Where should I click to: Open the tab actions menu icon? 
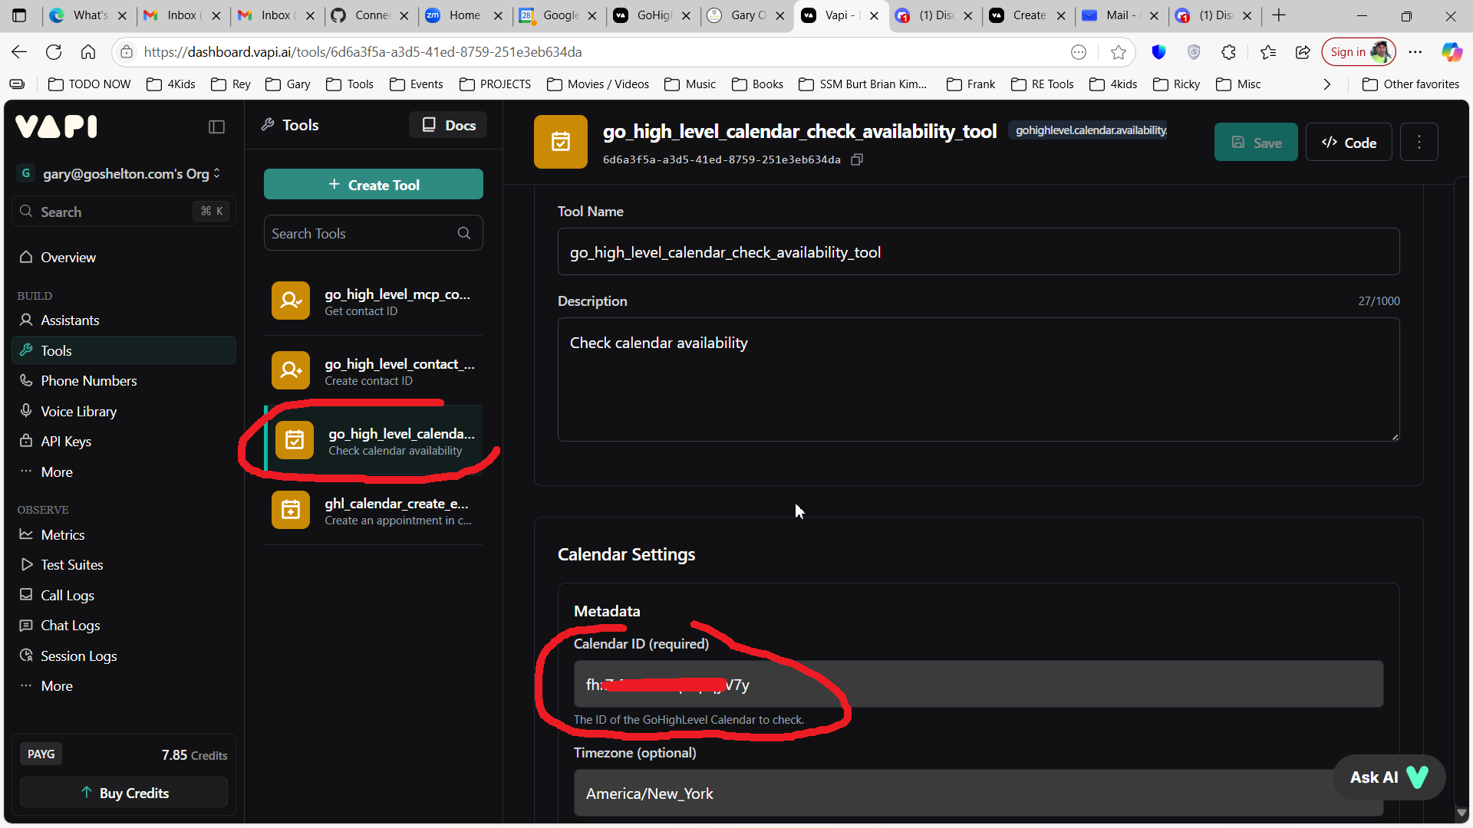19,15
